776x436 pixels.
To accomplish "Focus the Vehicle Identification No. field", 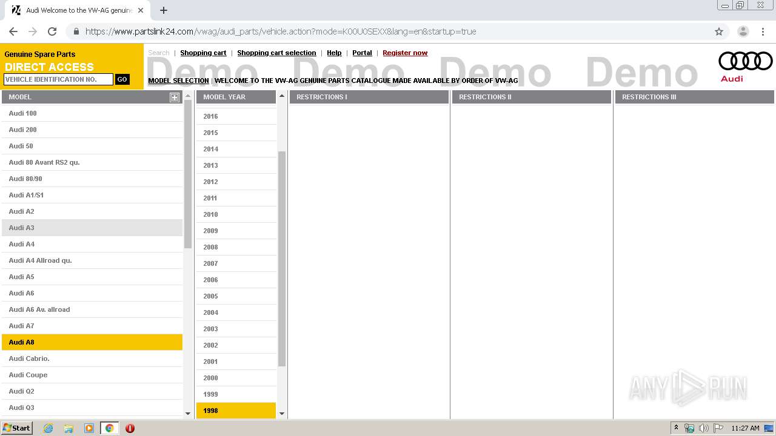I will (58, 79).
